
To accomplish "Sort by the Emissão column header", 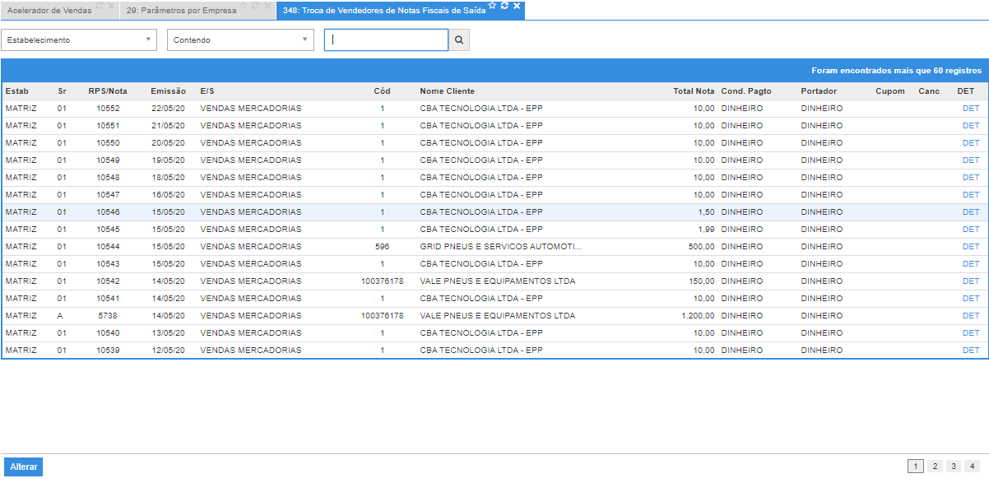I will pyautogui.click(x=169, y=91).
